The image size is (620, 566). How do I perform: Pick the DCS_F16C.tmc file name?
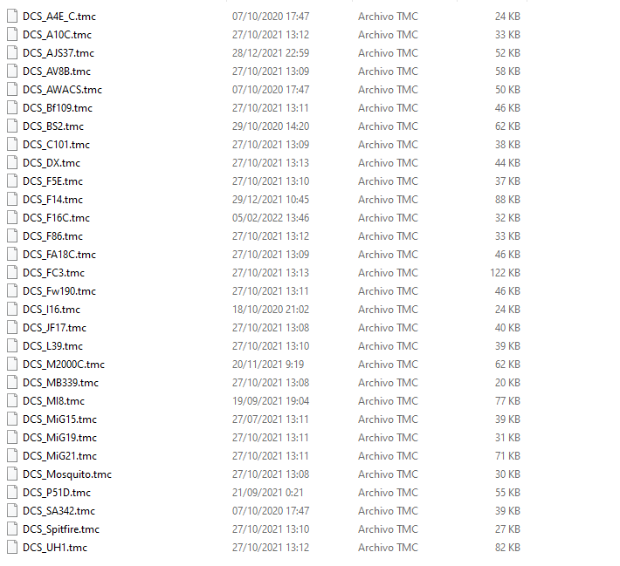[56, 218]
